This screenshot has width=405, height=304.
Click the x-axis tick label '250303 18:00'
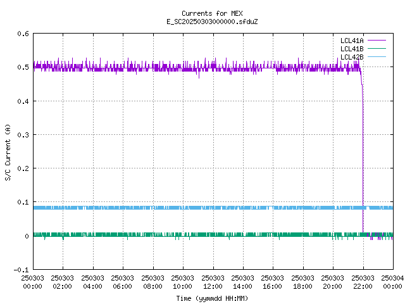tap(302, 282)
